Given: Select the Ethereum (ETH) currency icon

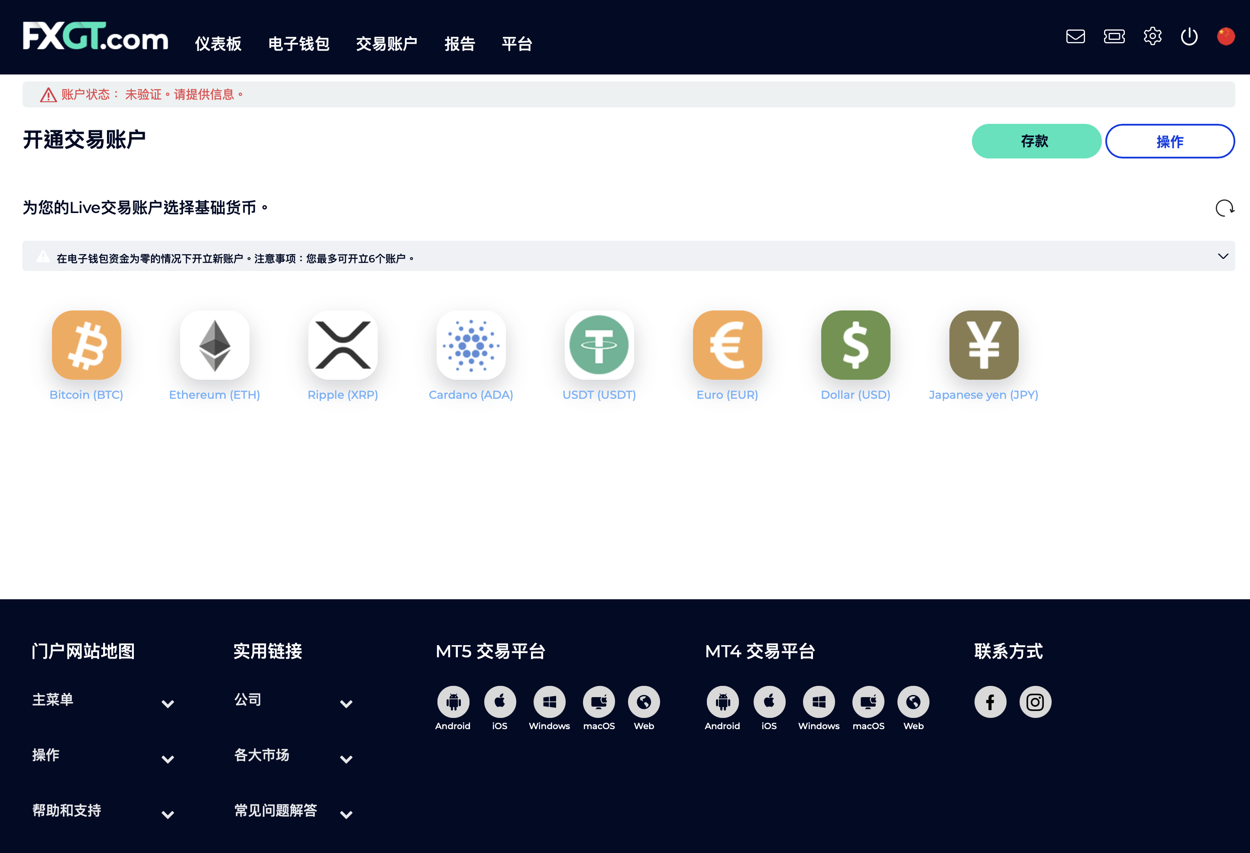Looking at the screenshot, I should pos(214,345).
